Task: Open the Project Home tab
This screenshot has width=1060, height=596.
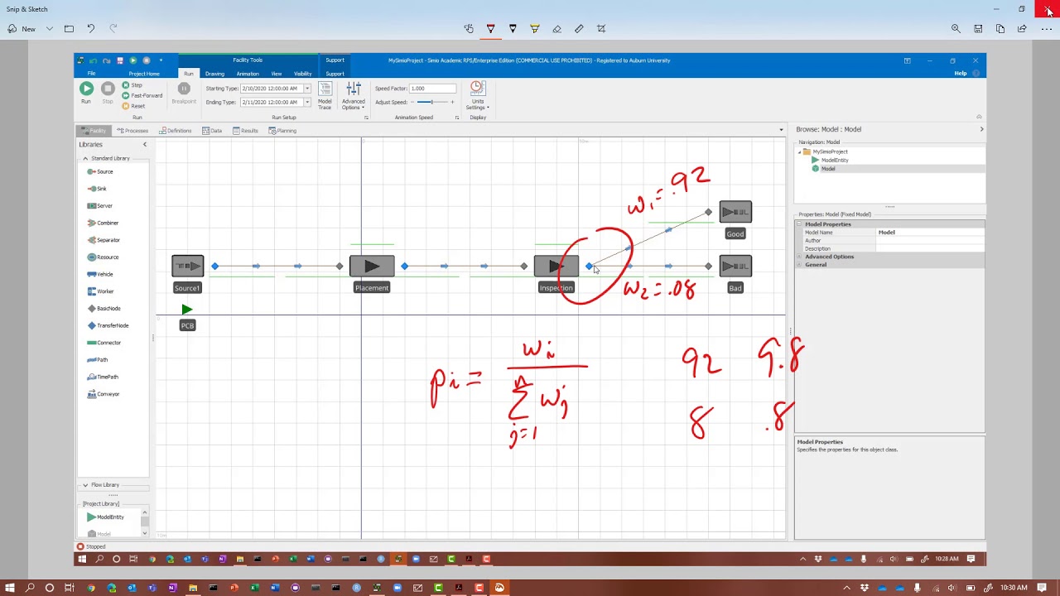Action: (144, 74)
